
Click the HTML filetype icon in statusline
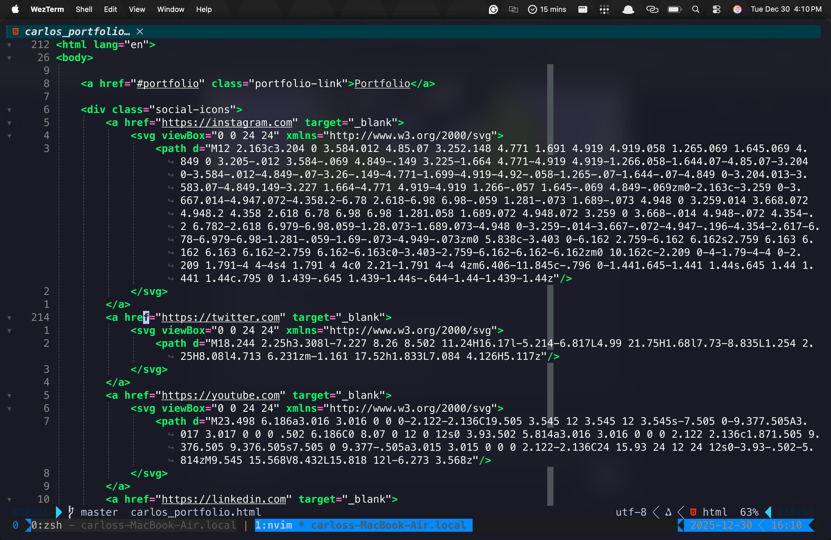point(693,512)
